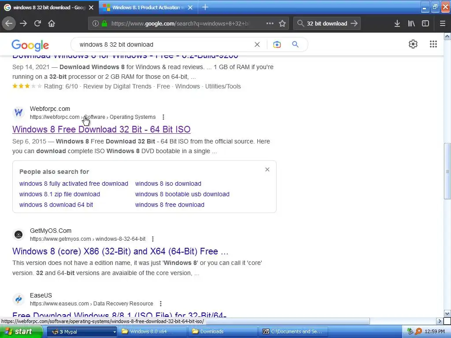Click the vertical scrollbar thumb
Screen dimensions: 451x338
[x=447, y=171]
